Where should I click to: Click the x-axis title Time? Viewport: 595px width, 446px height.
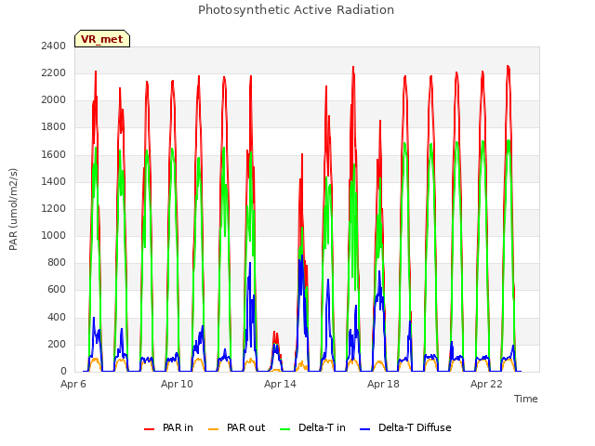526,399
